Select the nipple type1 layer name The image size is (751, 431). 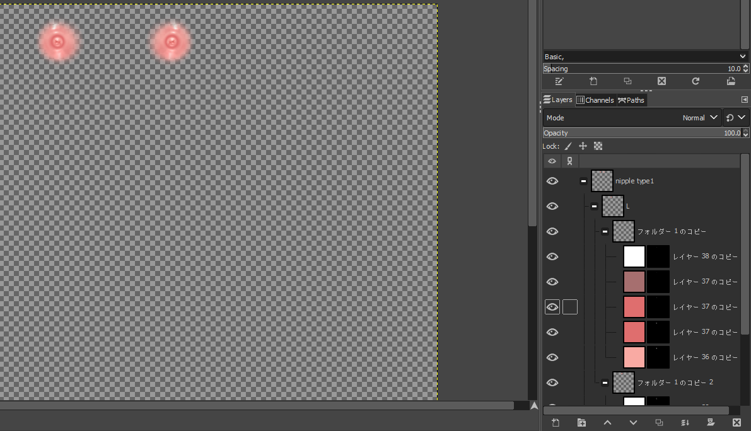[634, 181]
